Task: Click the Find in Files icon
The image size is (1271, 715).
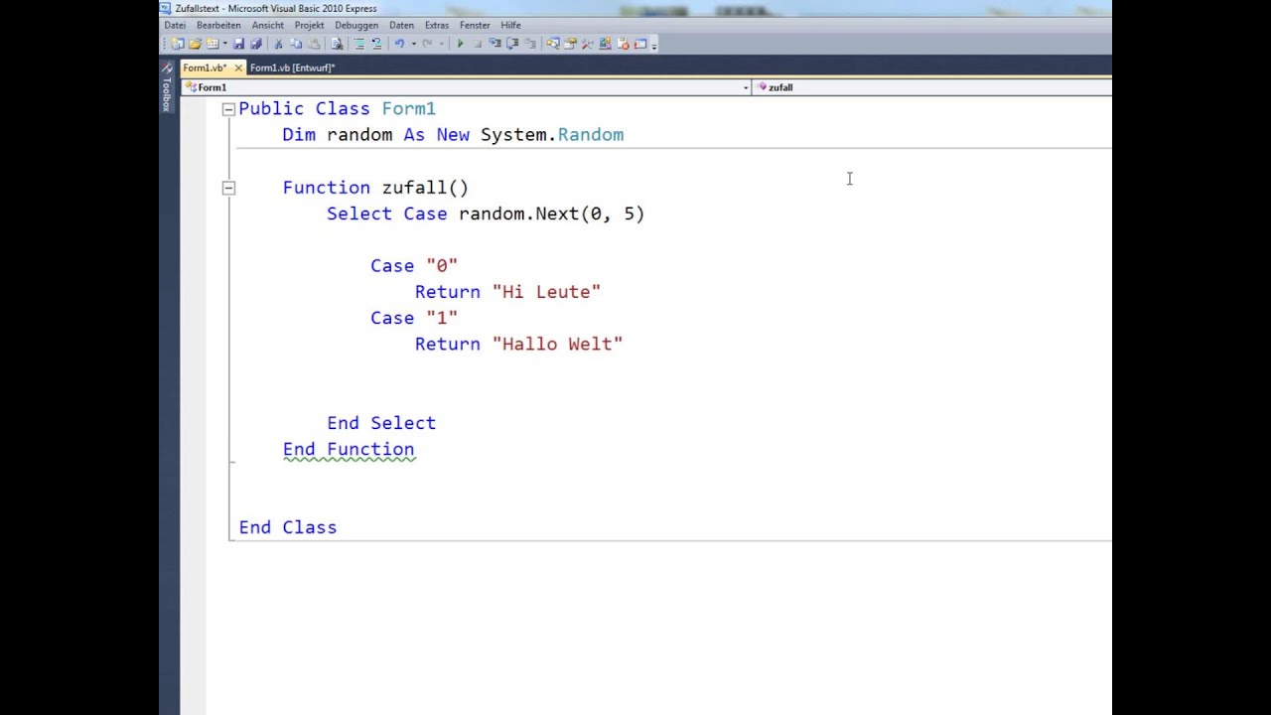Action: 337,44
